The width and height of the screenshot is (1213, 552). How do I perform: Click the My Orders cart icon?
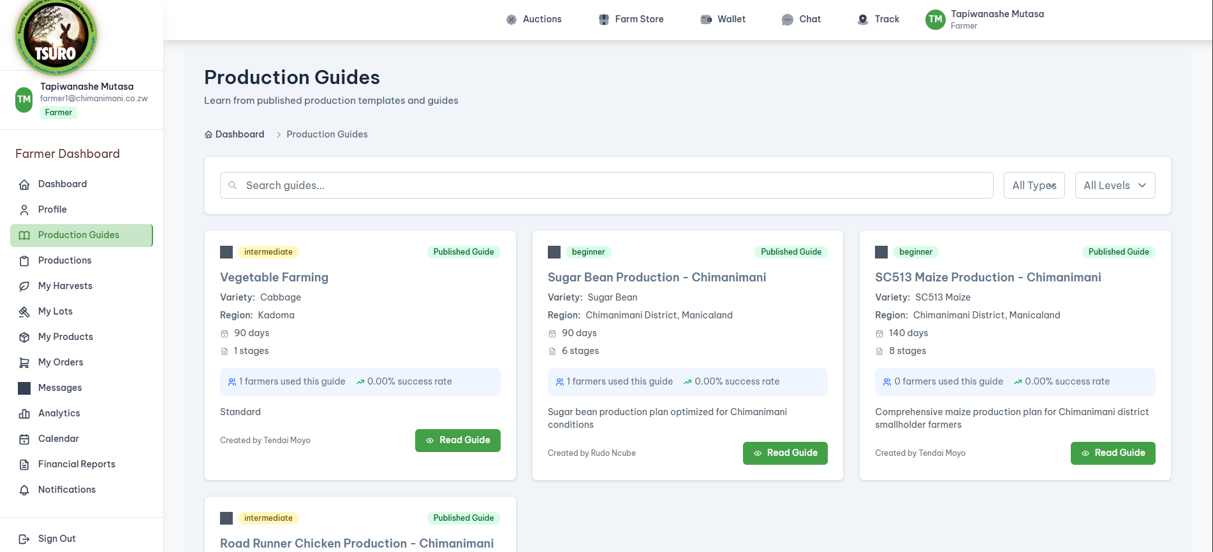[x=24, y=363]
